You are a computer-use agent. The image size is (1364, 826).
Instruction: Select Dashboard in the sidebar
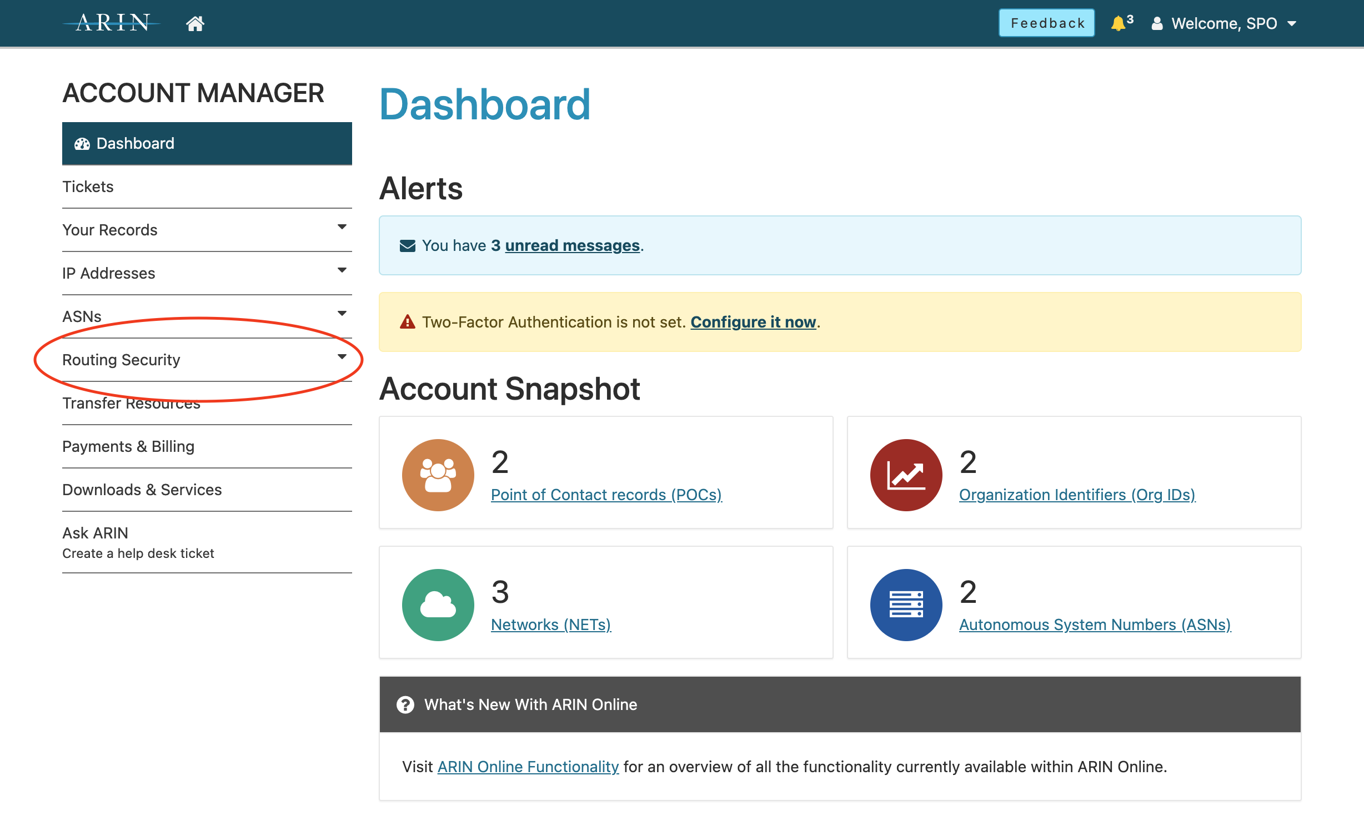[207, 143]
